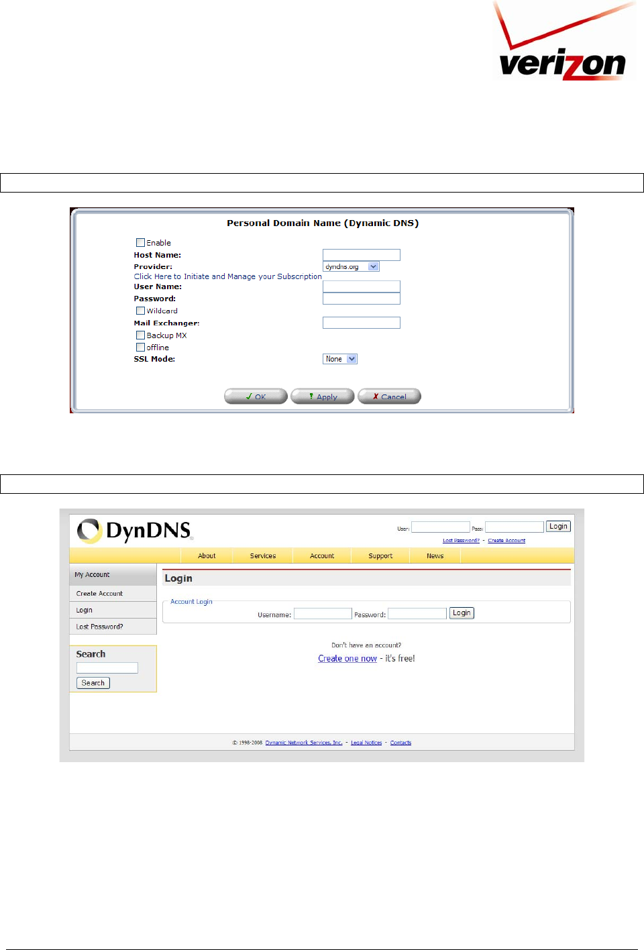Select sidebar Lost Password? entry
644x950 pixels.
[x=113, y=627]
